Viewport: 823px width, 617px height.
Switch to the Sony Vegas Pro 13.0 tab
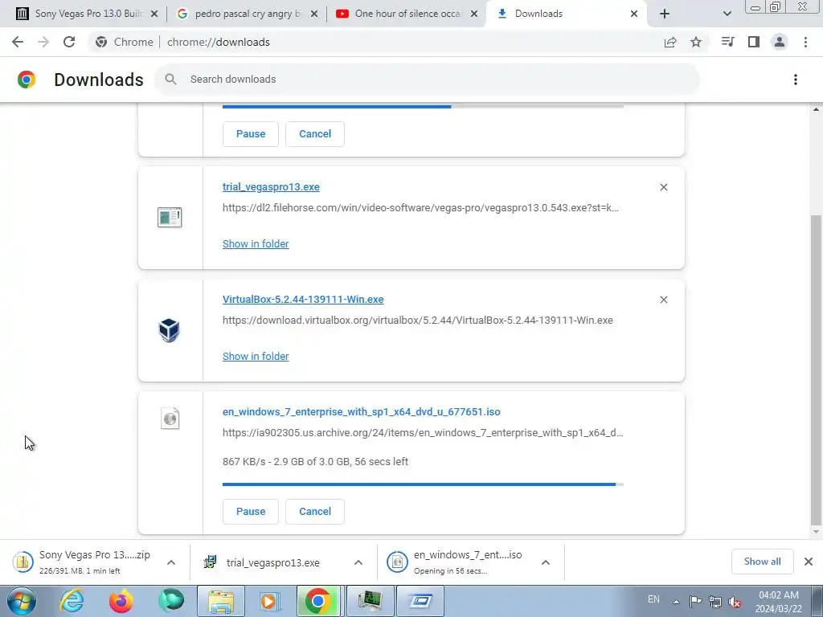coord(87,14)
